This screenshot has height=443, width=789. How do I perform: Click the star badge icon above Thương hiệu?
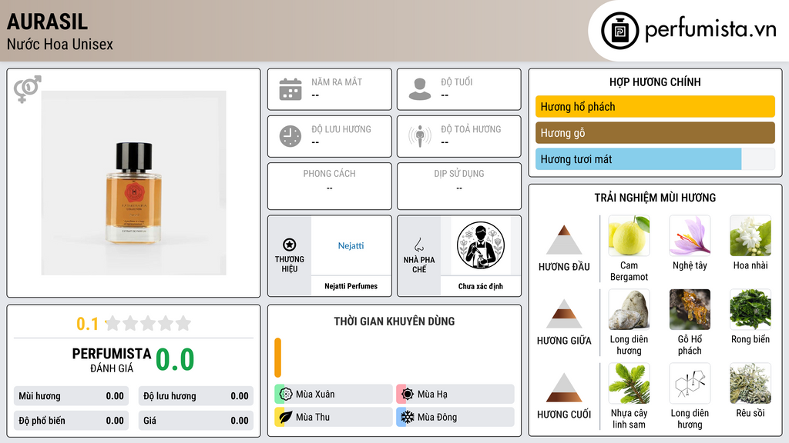tap(290, 245)
